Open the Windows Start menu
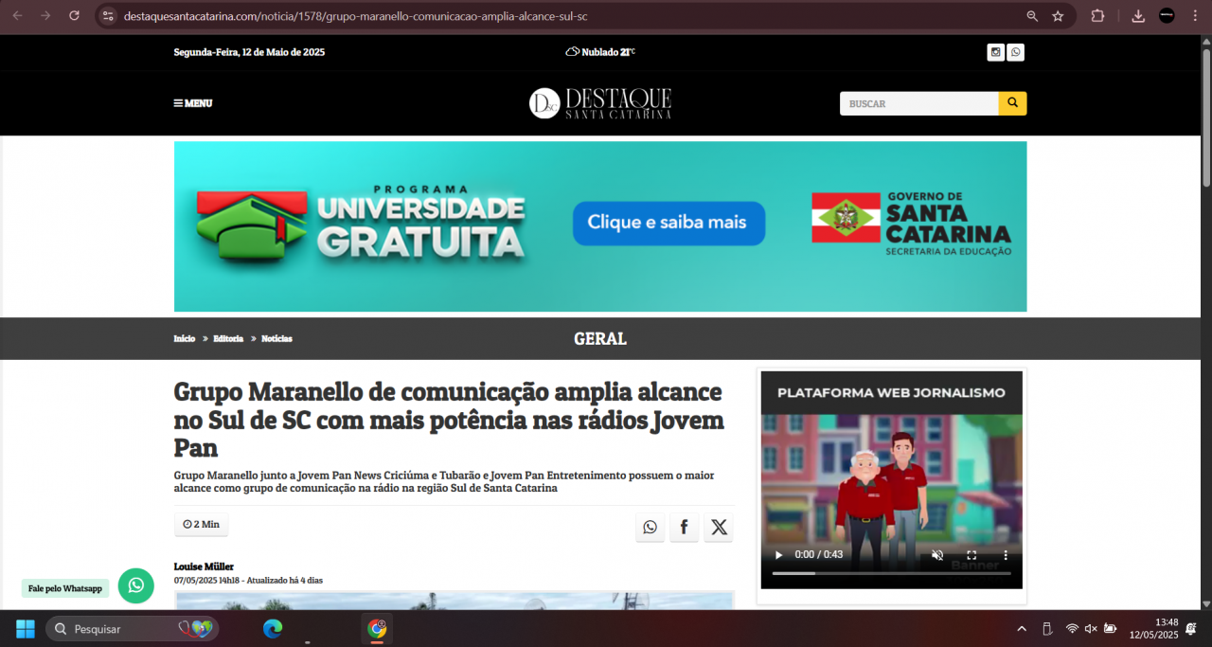The width and height of the screenshot is (1212, 647). [26, 629]
